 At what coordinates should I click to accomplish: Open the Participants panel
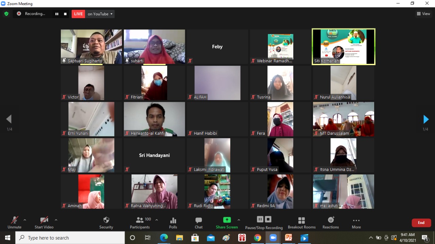pos(140,223)
